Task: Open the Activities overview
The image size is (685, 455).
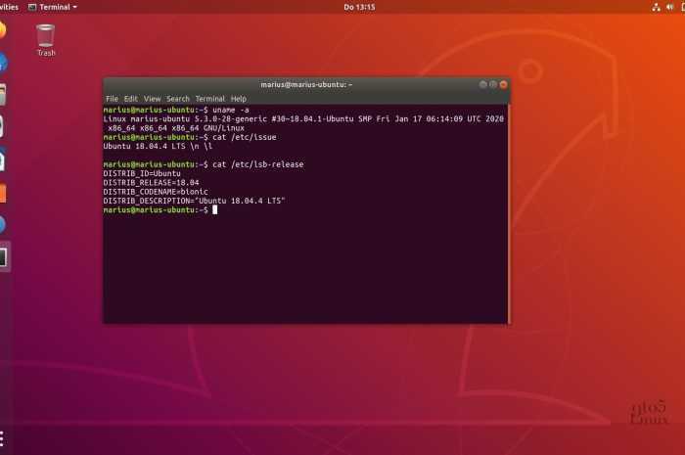Action: [9, 7]
